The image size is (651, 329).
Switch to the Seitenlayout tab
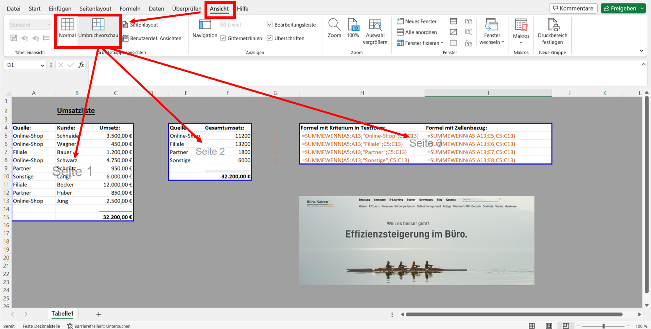click(95, 9)
